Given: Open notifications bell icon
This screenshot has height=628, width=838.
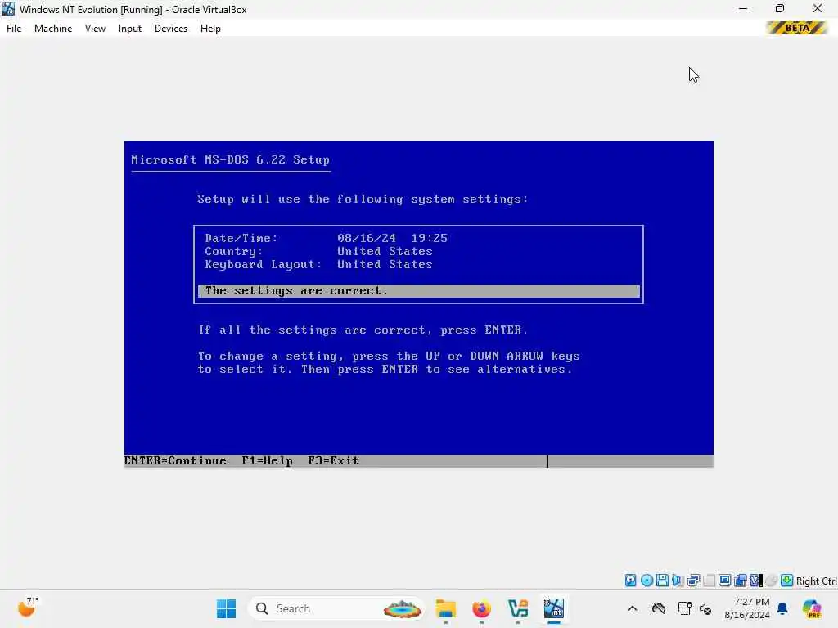Looking at the screenshot, I should [x=782, y=608].
